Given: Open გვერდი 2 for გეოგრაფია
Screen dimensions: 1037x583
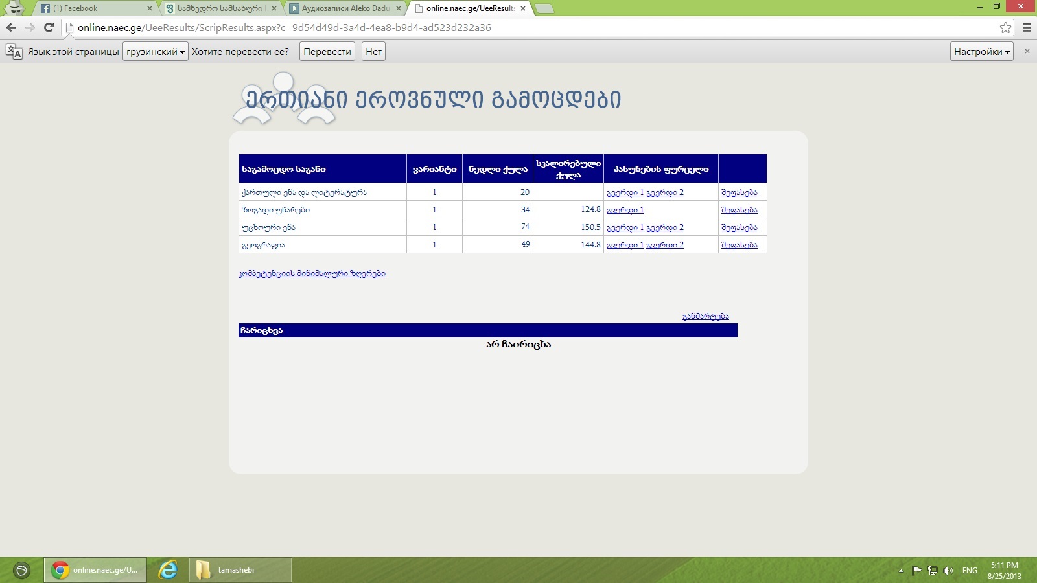Looking at the screenshot, I should click(665, 245).
